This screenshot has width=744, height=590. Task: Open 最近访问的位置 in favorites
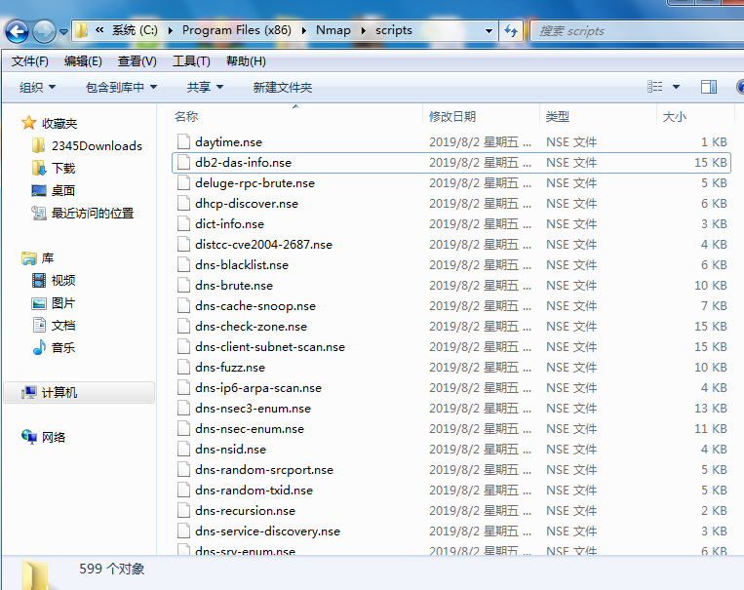coord(93,214)
